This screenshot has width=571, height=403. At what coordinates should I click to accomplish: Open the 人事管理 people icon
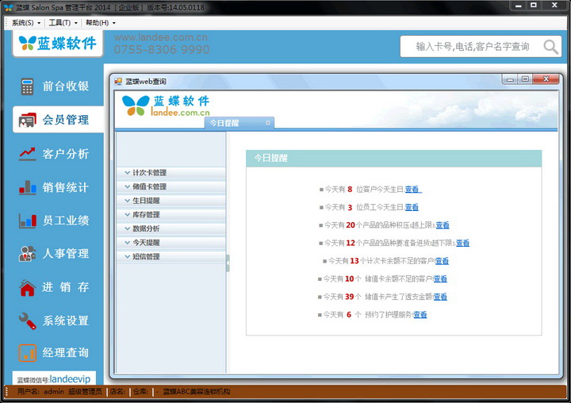click(x=27, y=254)
